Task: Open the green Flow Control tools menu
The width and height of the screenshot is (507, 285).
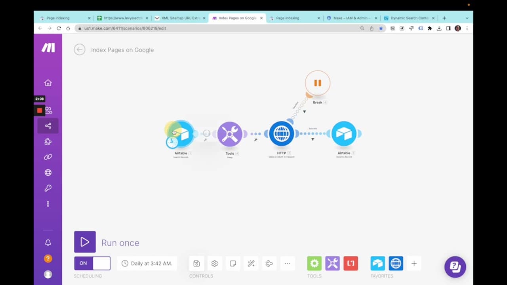Action: (314, 263)
